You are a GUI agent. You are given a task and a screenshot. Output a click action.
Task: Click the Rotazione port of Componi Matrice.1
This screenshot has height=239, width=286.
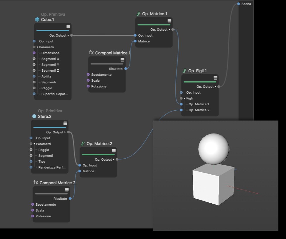pyautogui.click(x=88, y=86)
